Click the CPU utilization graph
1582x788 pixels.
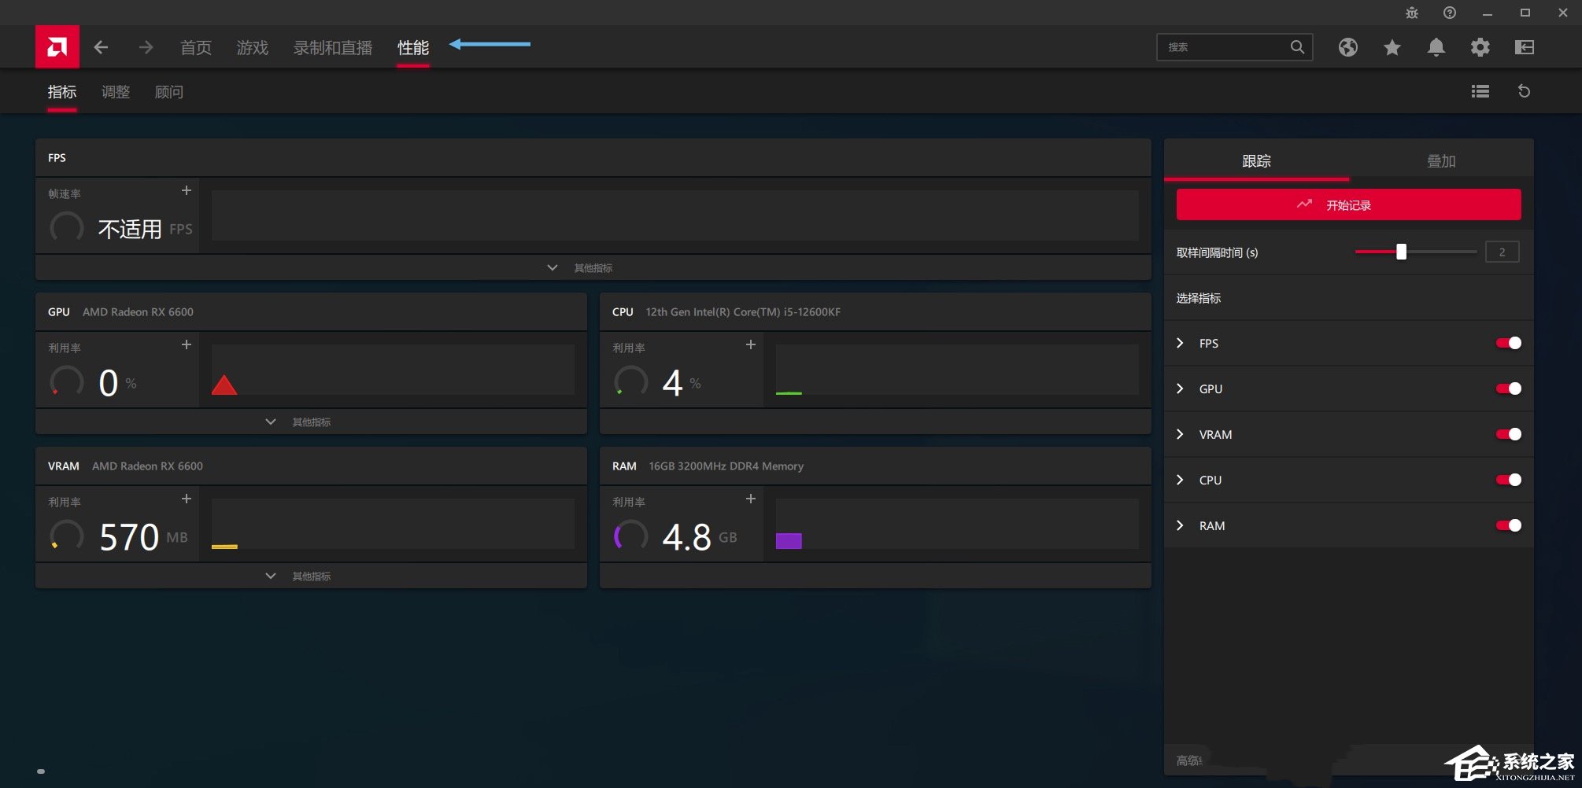tap(957, 369)
